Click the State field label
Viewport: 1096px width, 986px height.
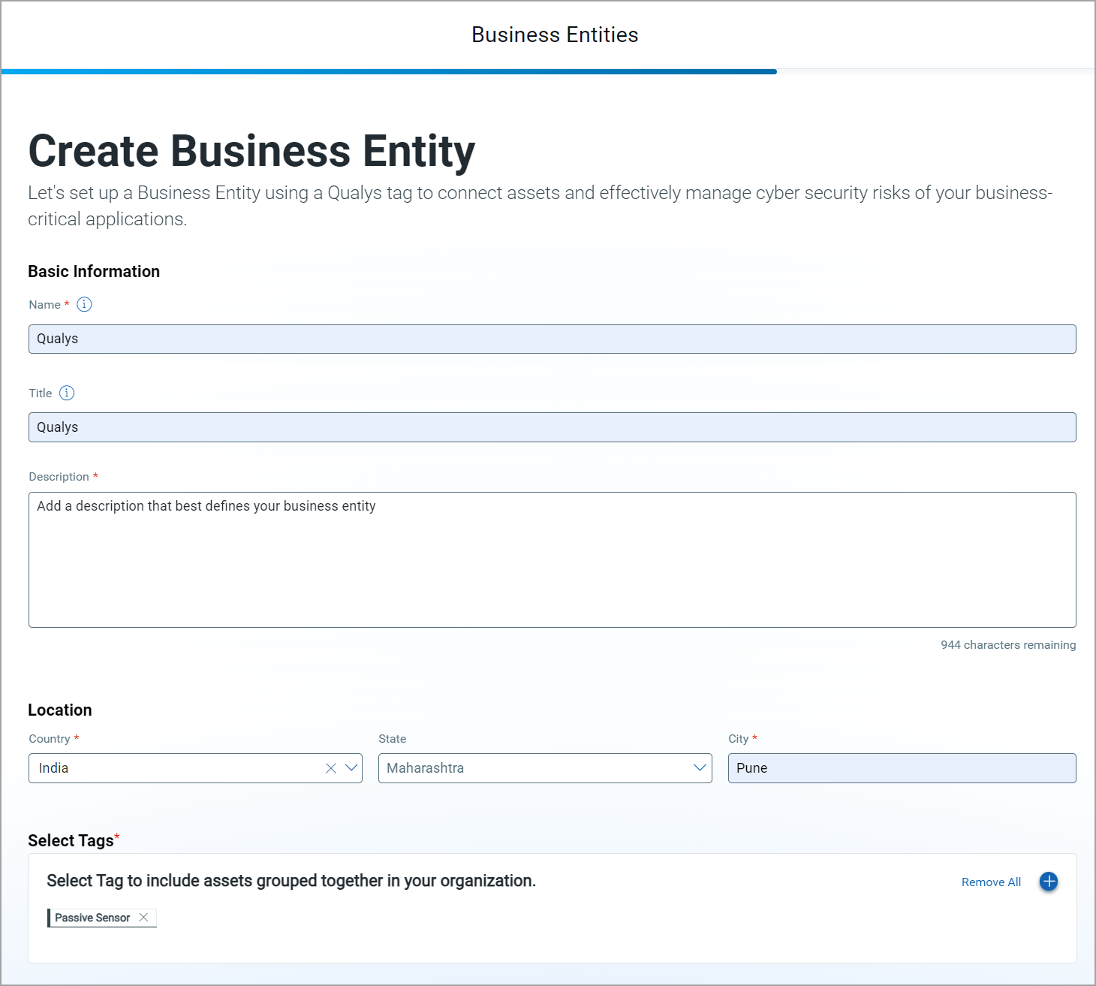[x=393, y=739]
